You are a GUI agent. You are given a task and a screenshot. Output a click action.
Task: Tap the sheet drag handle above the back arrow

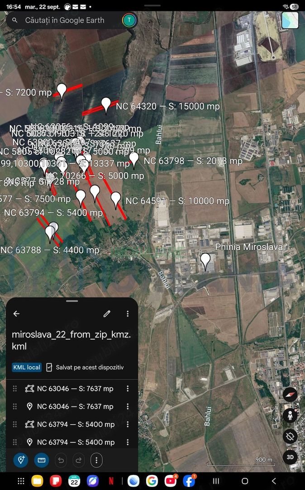coord(72,301)
